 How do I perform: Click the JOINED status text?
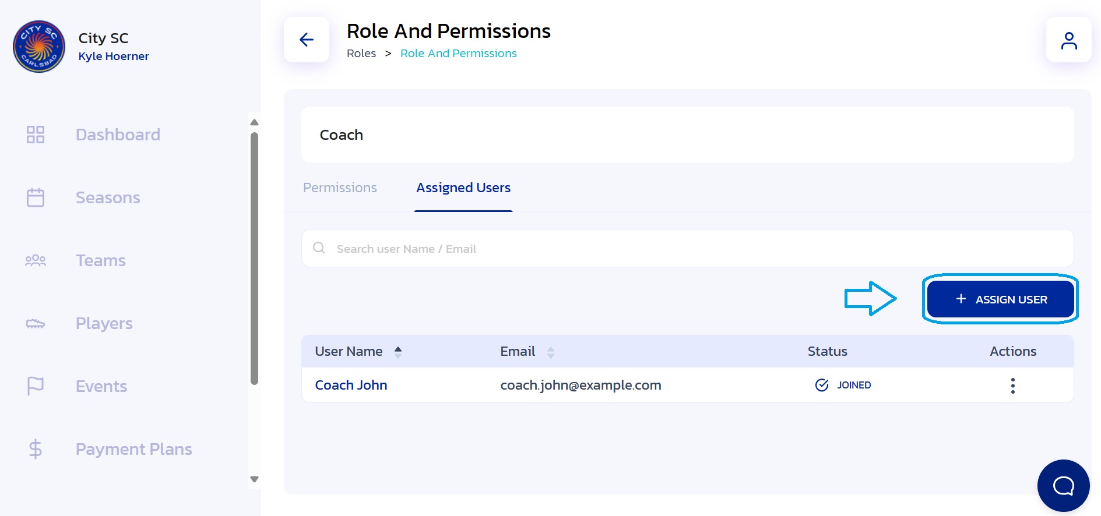coord(854,385)
